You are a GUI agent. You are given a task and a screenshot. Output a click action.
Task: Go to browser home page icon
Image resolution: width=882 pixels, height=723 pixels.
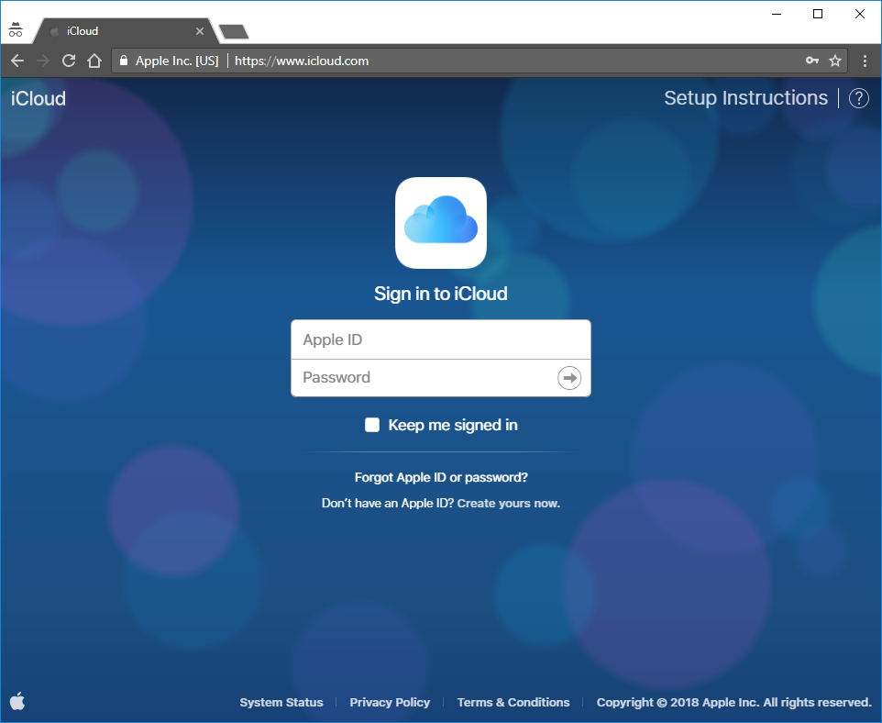tap(94, 61)
